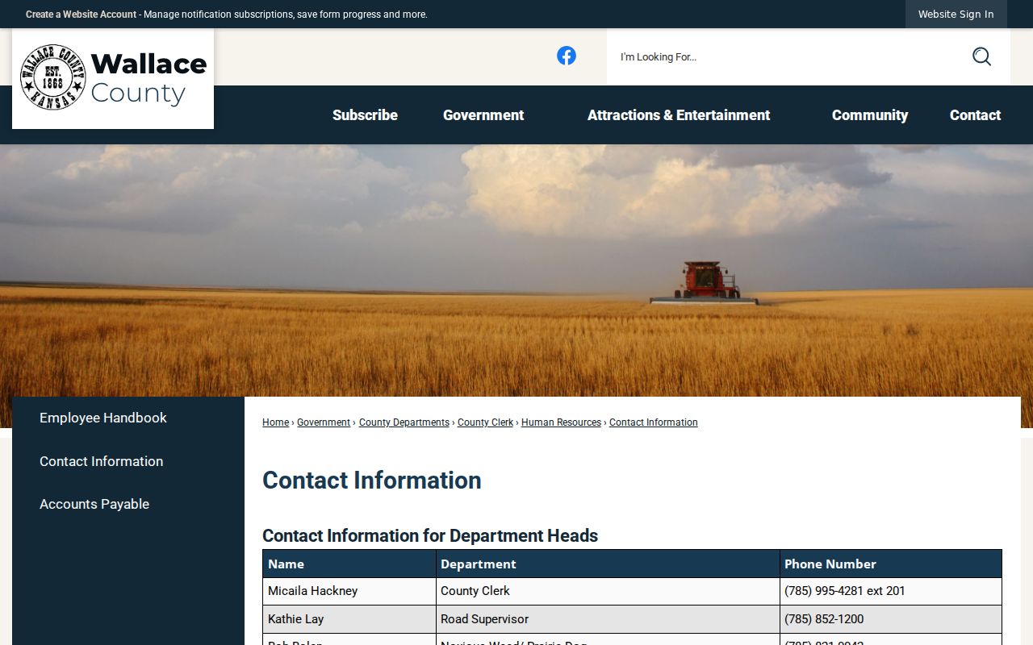Open the Contact menu

point(975,115)
